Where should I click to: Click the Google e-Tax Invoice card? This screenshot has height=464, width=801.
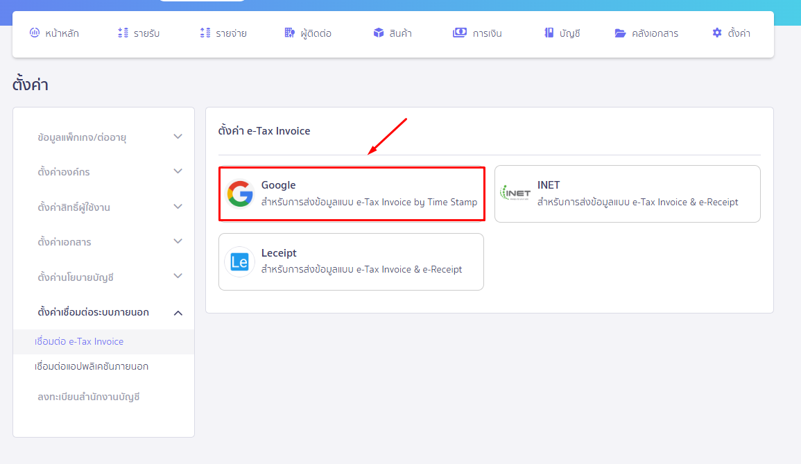coord(352,194)
